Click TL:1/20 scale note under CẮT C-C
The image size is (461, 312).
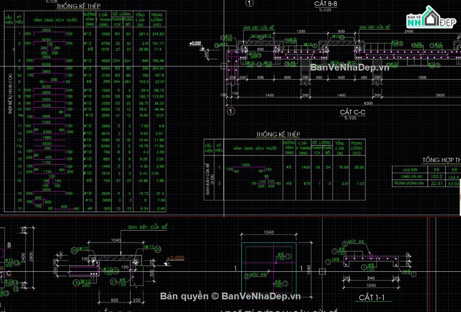(350, 118)
